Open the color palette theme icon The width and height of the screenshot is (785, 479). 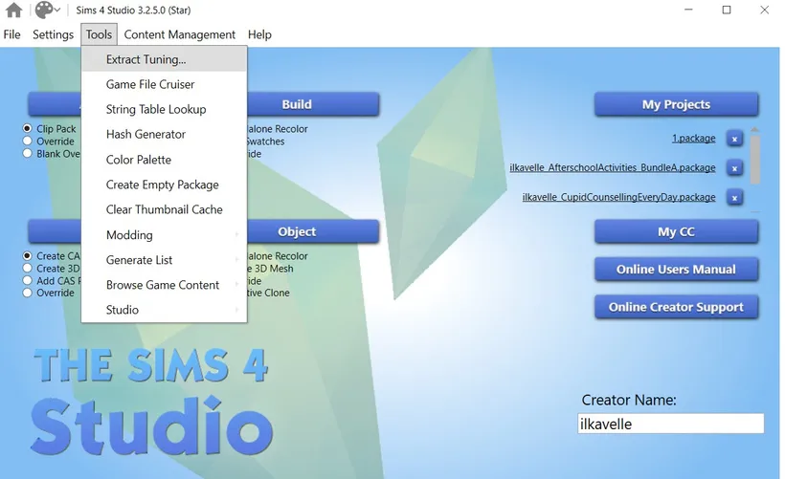[x=43, y=10]
